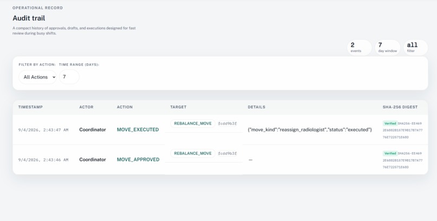This screenshot has height=221, width=437.
Task: Click the TIME RANGE (DAYS) label
Action: click(79, 64)
